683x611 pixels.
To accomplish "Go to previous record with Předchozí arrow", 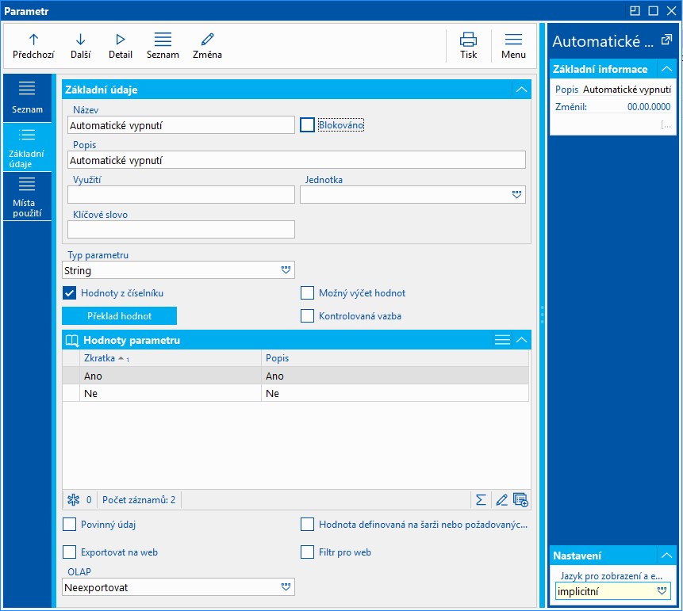I will (33, 46).
